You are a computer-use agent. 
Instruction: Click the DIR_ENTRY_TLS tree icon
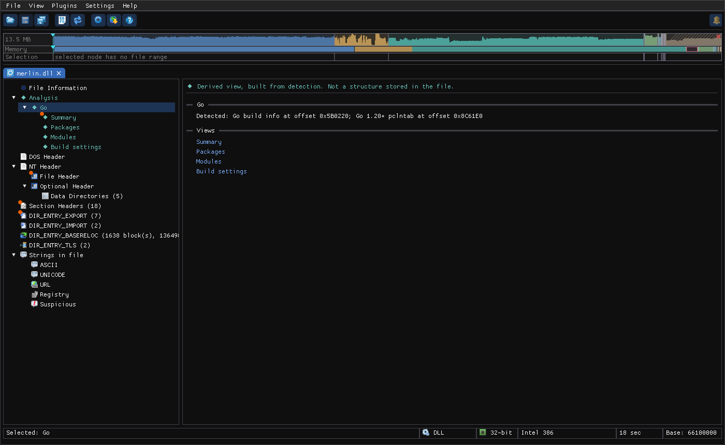[x=23, y=245]
